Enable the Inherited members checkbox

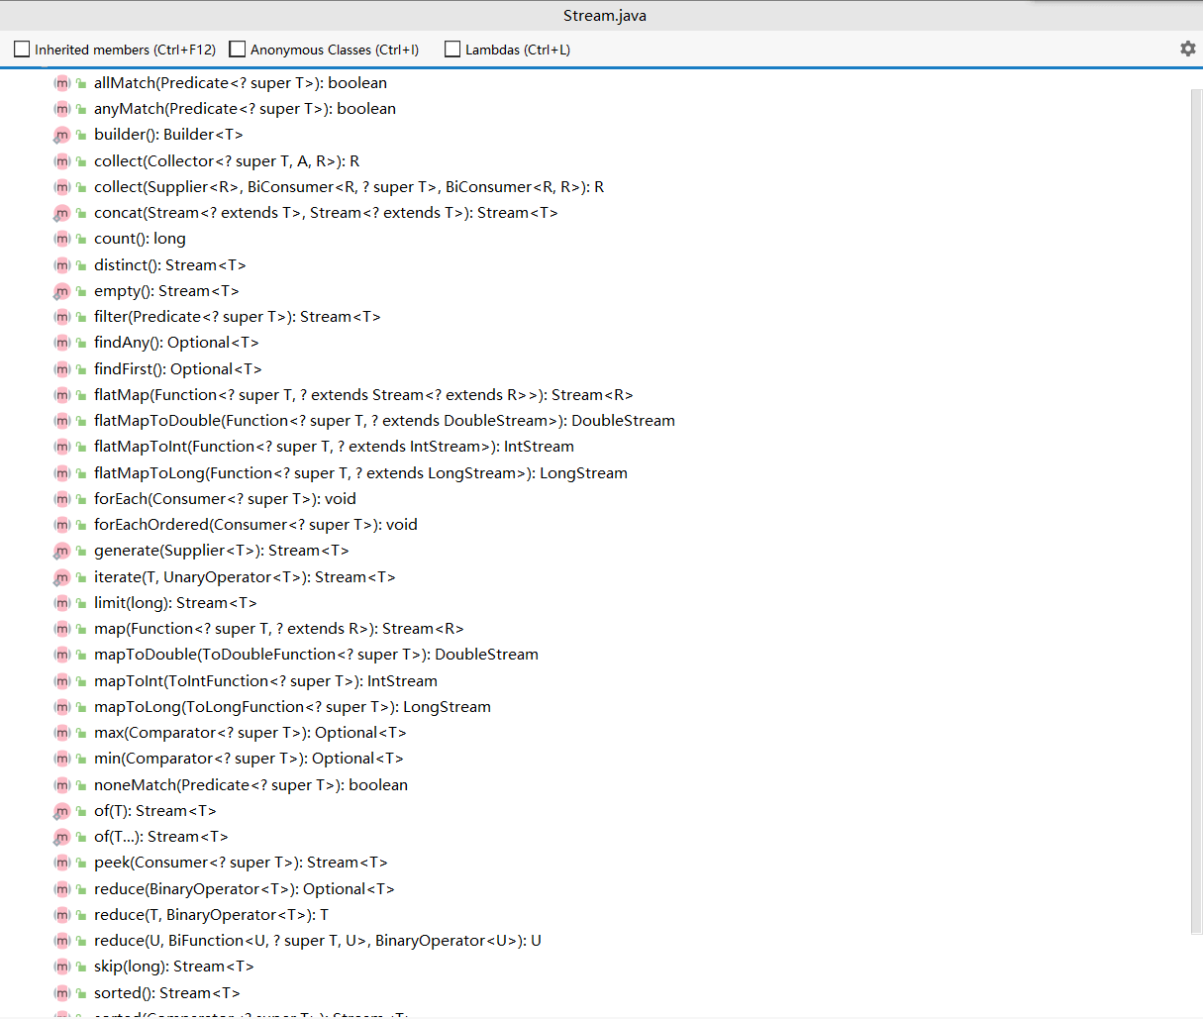22,48
